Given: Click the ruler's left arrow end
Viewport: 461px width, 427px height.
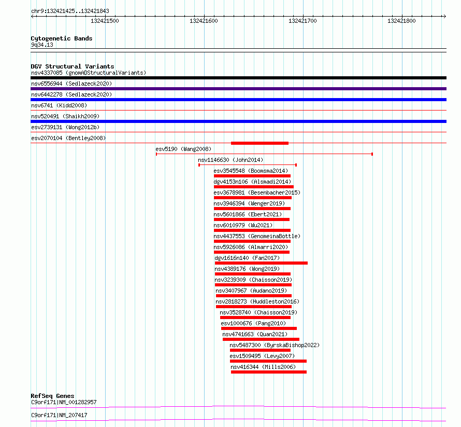Looking at the screenshot, I should pyautogui.click(x=33, y=16).
